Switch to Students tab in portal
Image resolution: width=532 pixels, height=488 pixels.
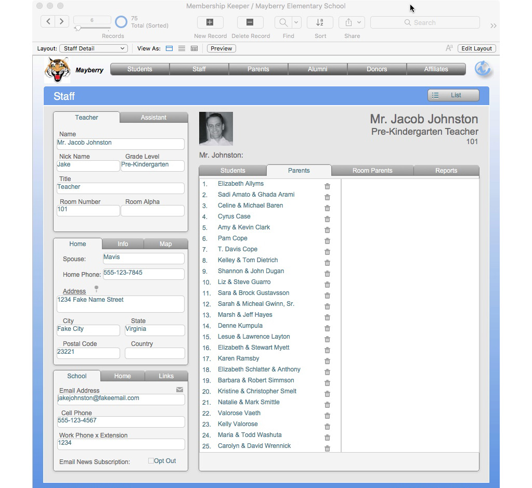pyautogui.click(x=233, y=171)
